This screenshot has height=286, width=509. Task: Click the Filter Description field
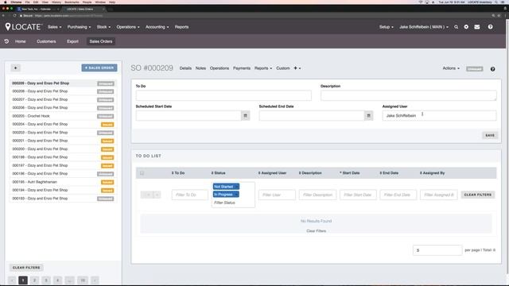(317, 195)
